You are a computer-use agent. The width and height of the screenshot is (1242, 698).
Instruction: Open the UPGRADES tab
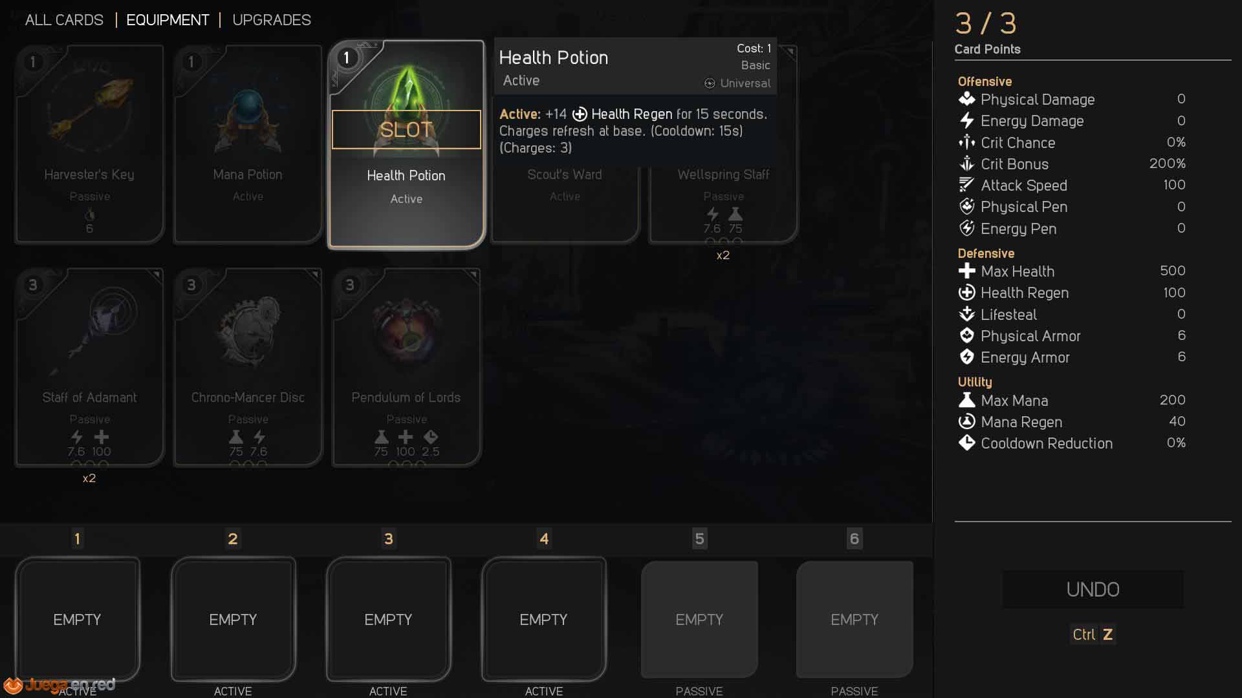(x=272, y=20)
